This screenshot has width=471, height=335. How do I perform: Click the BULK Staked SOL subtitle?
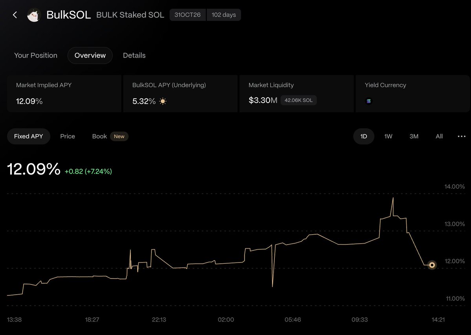click(x=130, y=15)
